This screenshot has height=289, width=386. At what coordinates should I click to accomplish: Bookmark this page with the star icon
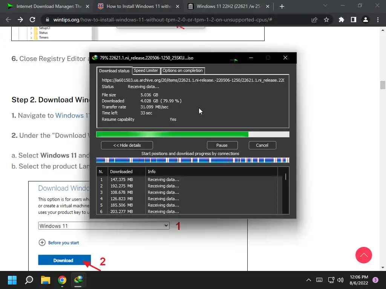(326, 20)
